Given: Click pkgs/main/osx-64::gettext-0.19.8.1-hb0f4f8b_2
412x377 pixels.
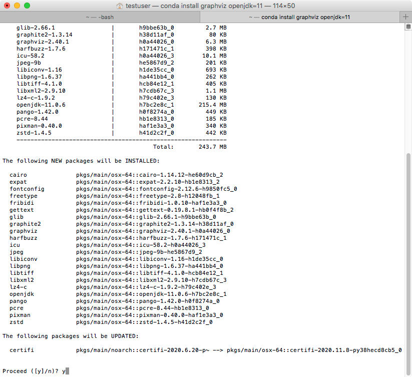Looking at the screenshot, I should tap(155, 210).
